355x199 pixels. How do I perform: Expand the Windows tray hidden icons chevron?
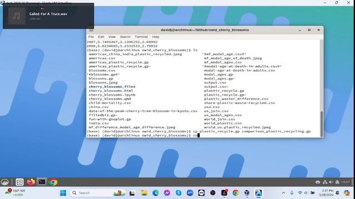(283, 193)
